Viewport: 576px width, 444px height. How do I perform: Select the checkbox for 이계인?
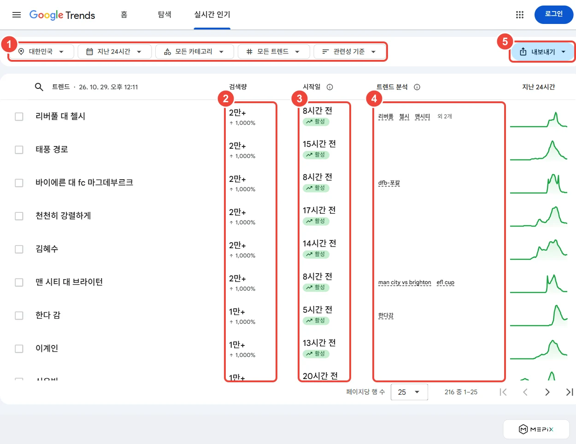(19, 349)
